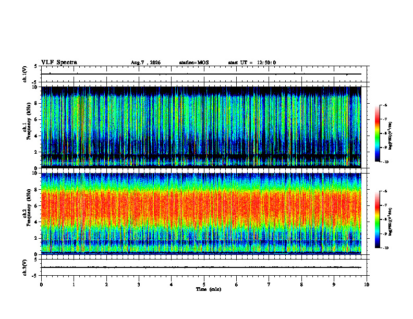Viewport: 413px width, 319px height.
Task: Click the Aug.7, 2026 date label
Action: (x=145, y=63)
